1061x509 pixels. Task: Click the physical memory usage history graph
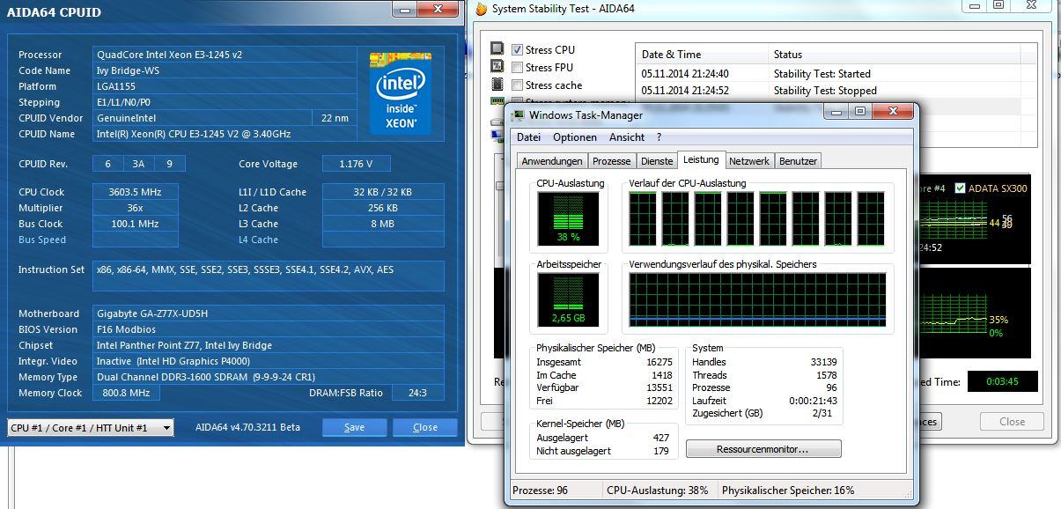757,299
